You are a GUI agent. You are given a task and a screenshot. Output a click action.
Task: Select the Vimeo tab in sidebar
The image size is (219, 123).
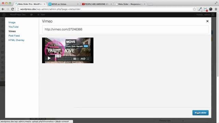12,31
